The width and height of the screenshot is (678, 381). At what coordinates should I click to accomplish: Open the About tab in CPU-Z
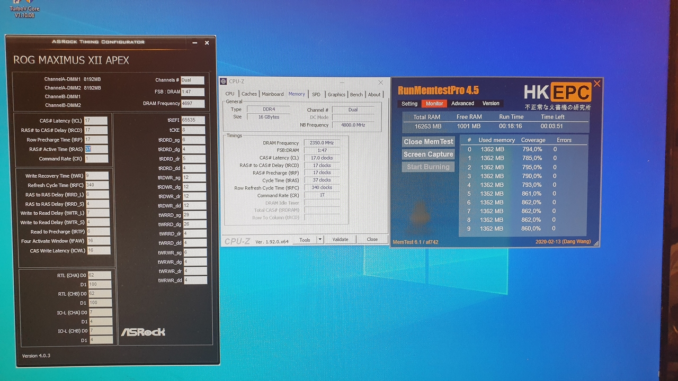374,94
